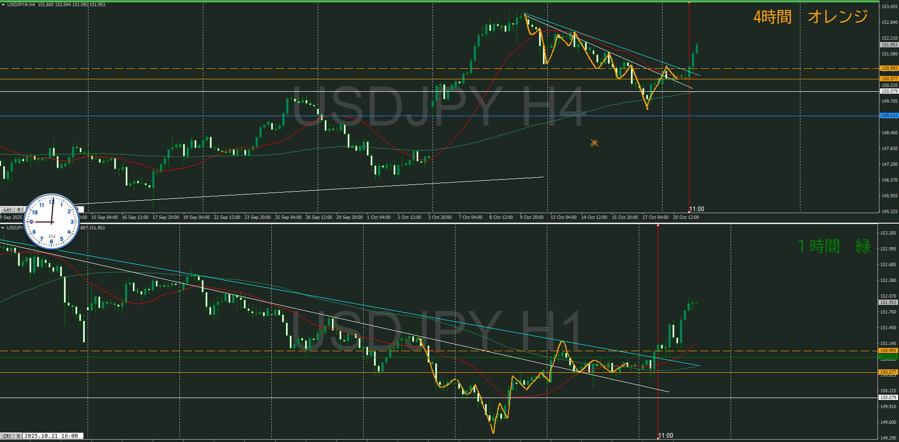The height and width of the screenshot is (442, 899).
Task: Click the 1 Oct 04:00 date on H4 time axis
Action: (x=378, y=217)
